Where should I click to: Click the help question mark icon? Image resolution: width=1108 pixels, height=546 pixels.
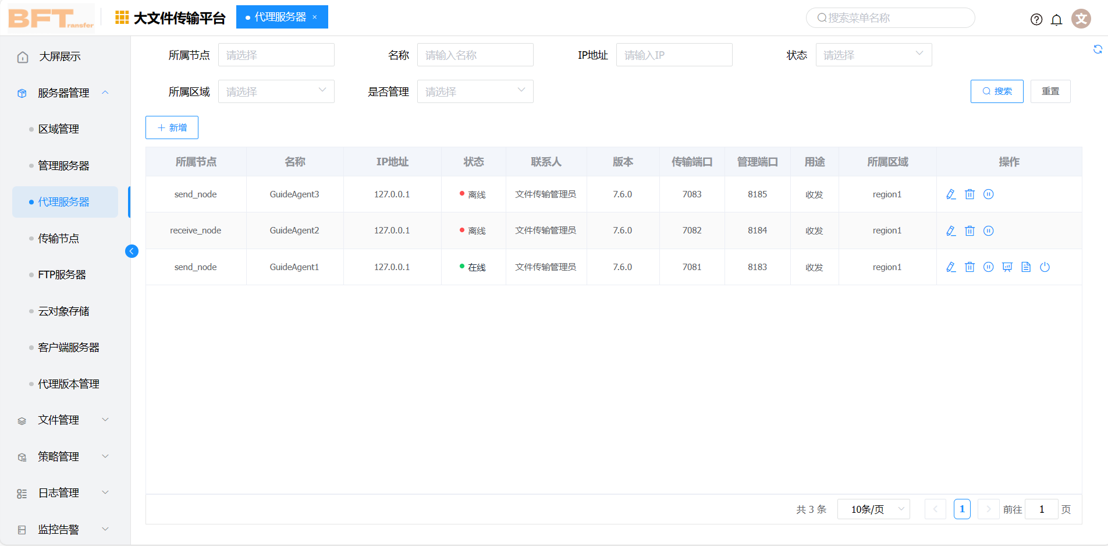(x=1036, y=20)
